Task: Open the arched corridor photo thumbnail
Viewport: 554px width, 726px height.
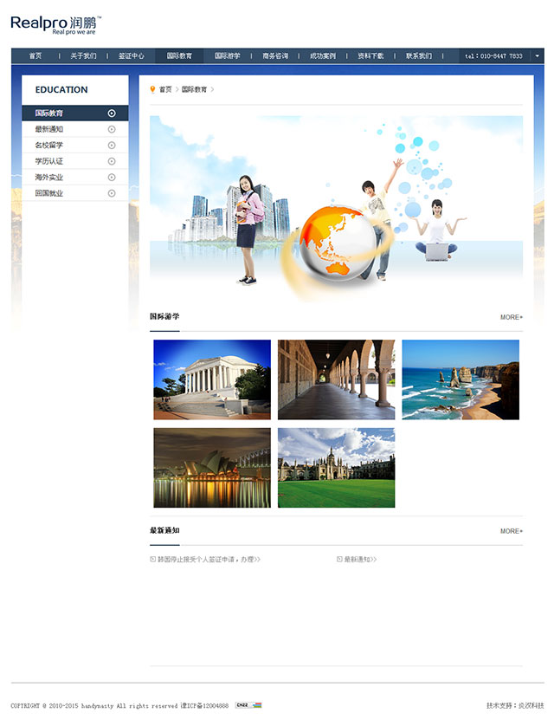Action: point(336,379)
